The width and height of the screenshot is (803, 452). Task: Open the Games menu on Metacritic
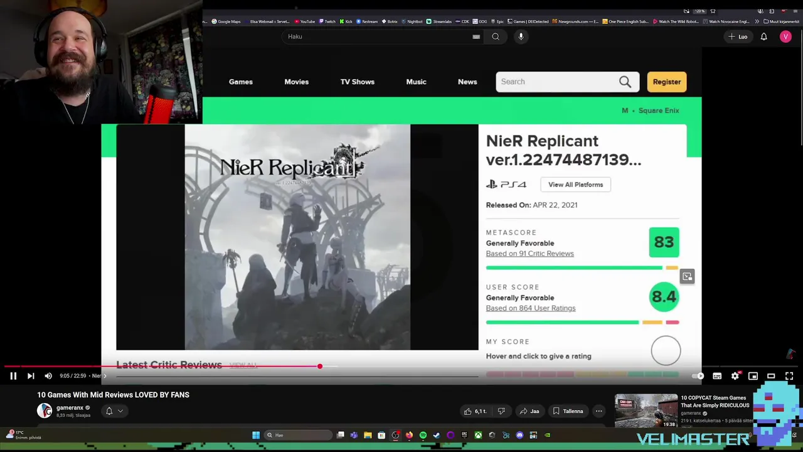[x=241, y=82]
